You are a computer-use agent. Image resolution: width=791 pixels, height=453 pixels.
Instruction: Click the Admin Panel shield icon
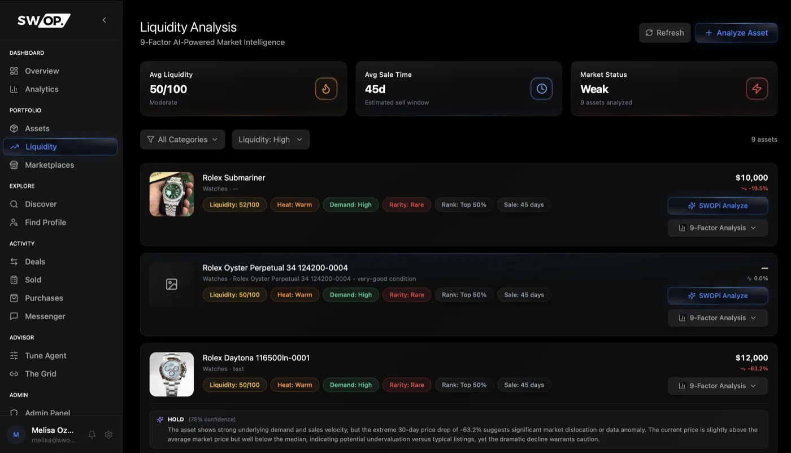[14, 413]
